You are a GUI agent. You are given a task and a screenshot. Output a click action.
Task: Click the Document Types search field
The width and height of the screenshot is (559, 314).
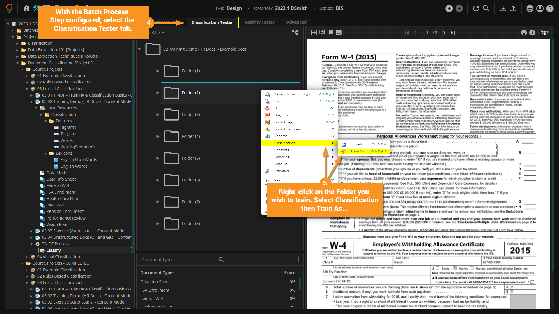(x=262, y=259)
